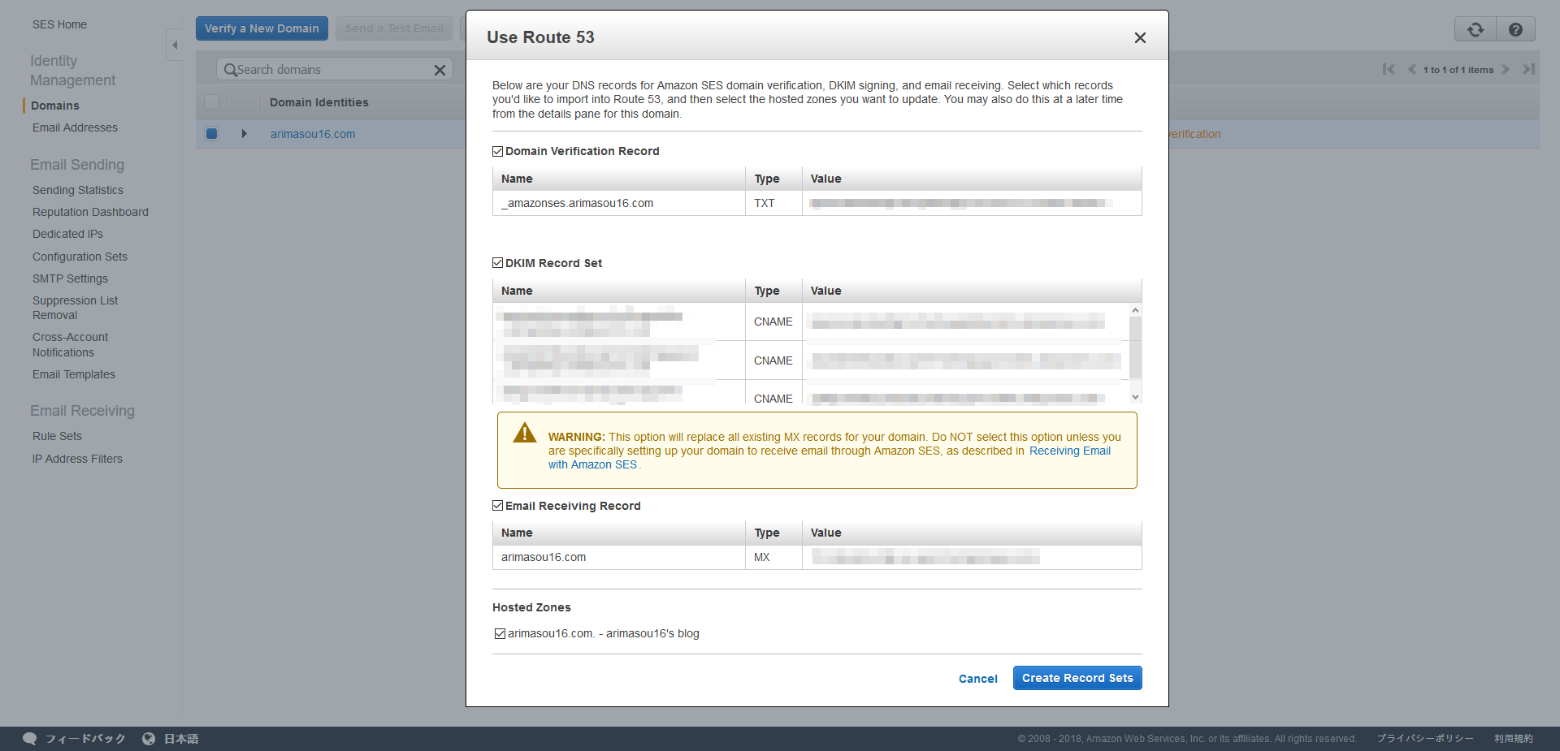Open Sending Statistics page
Screen dimensions: 1560x751
click(x=78, y=190)
